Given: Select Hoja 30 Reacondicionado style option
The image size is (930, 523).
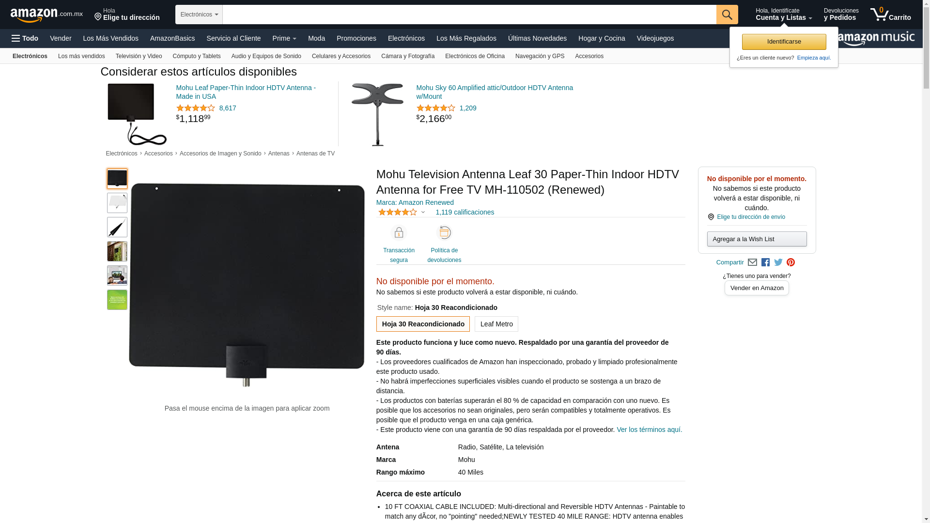Looking at the screenshot, I should pos(423,324).
